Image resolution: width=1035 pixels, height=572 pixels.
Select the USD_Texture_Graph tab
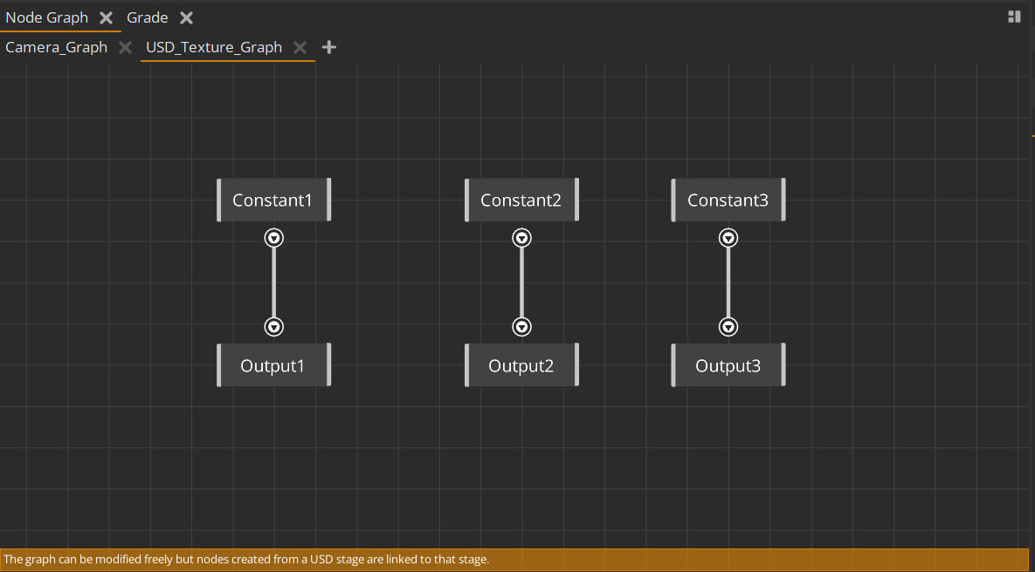pyautogui.click(x=213, y=47)
